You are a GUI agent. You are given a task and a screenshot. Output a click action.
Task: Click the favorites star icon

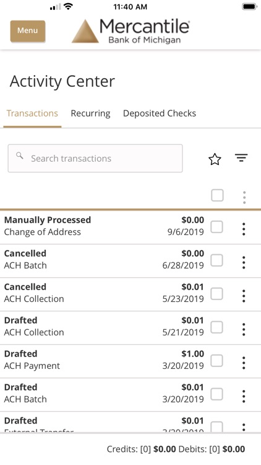coord(215,159)
